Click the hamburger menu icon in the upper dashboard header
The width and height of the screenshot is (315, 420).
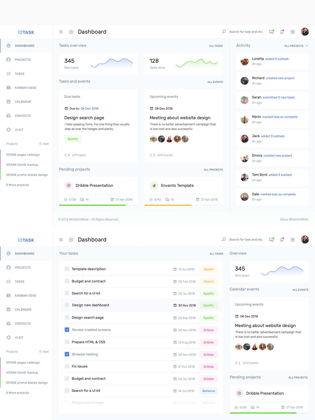click(61, 32)
